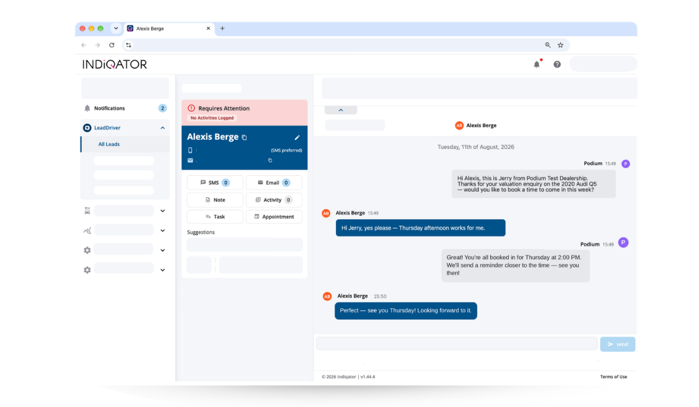
Task: Edit lead with the pencil icon
Action: tap(297, 137)
